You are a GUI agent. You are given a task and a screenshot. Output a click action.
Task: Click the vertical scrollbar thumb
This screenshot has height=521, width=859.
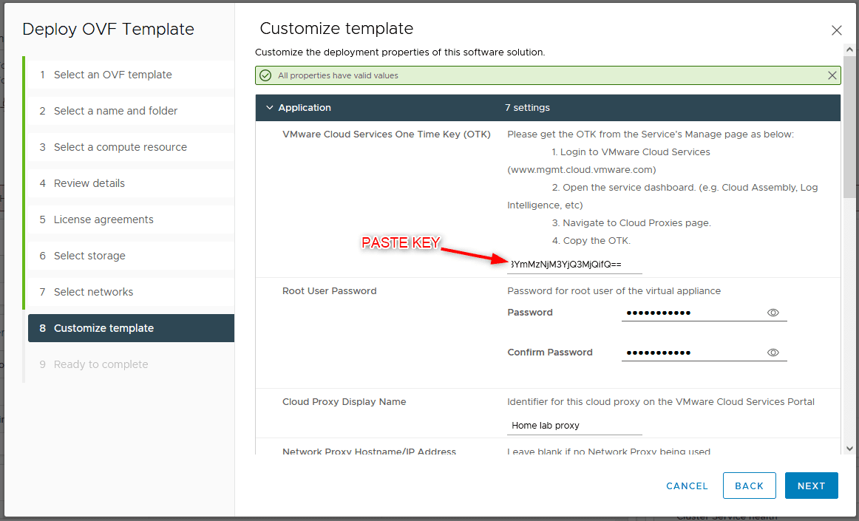click(849, 126)
